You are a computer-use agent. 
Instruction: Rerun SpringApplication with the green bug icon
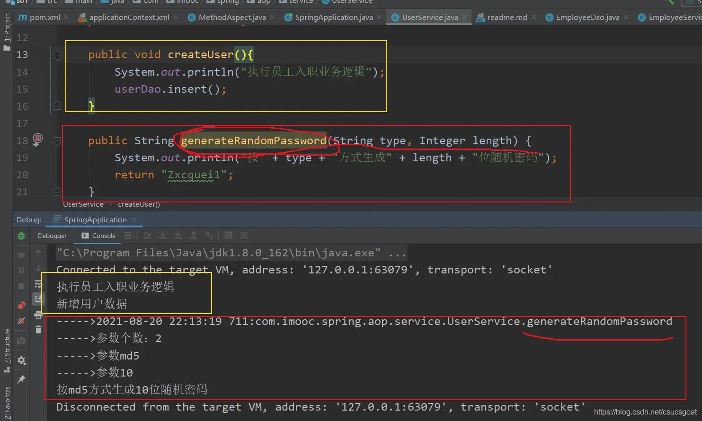click(x=21, y=236)
